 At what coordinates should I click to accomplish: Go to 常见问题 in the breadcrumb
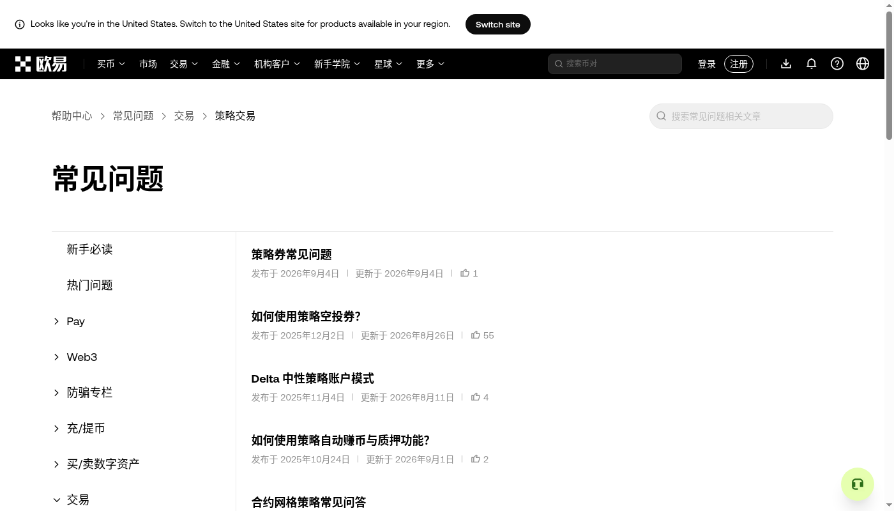point(133,116)
